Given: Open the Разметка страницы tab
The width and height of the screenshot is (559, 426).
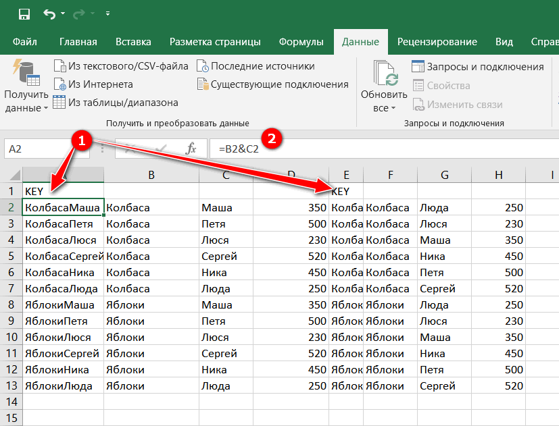Looking at the screenshot, I should [215, 42].
